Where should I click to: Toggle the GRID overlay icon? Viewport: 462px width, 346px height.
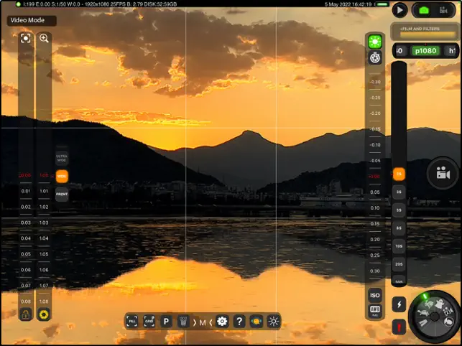click(x=149, y=322)
